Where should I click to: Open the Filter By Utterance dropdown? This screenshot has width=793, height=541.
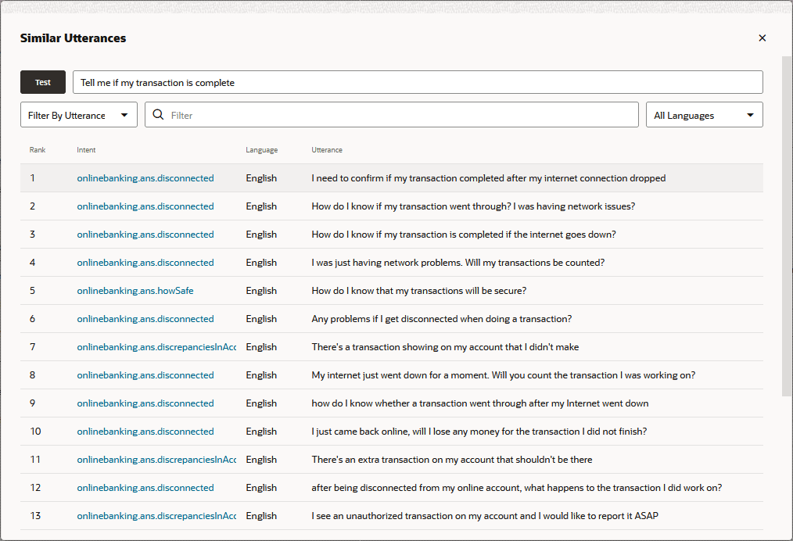tap(79, 115)
